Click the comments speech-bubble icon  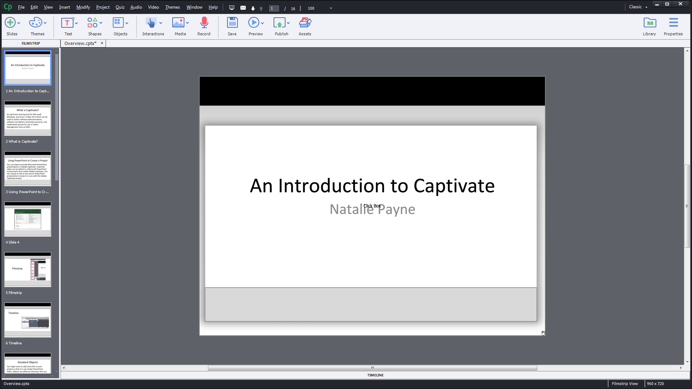(x=232, y=8)
